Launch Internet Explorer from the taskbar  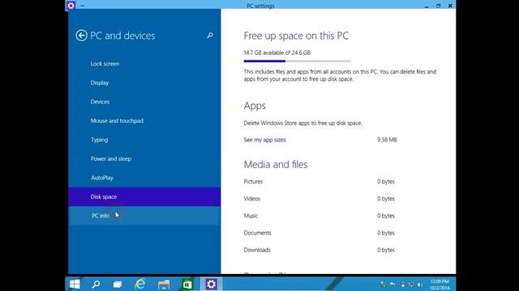pos(140,284)
